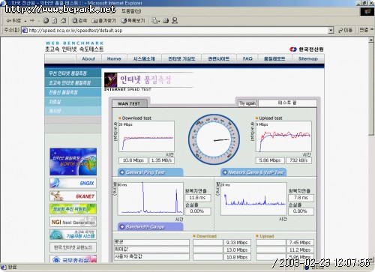Click the speedometer gauge dial

click(214, 139)
